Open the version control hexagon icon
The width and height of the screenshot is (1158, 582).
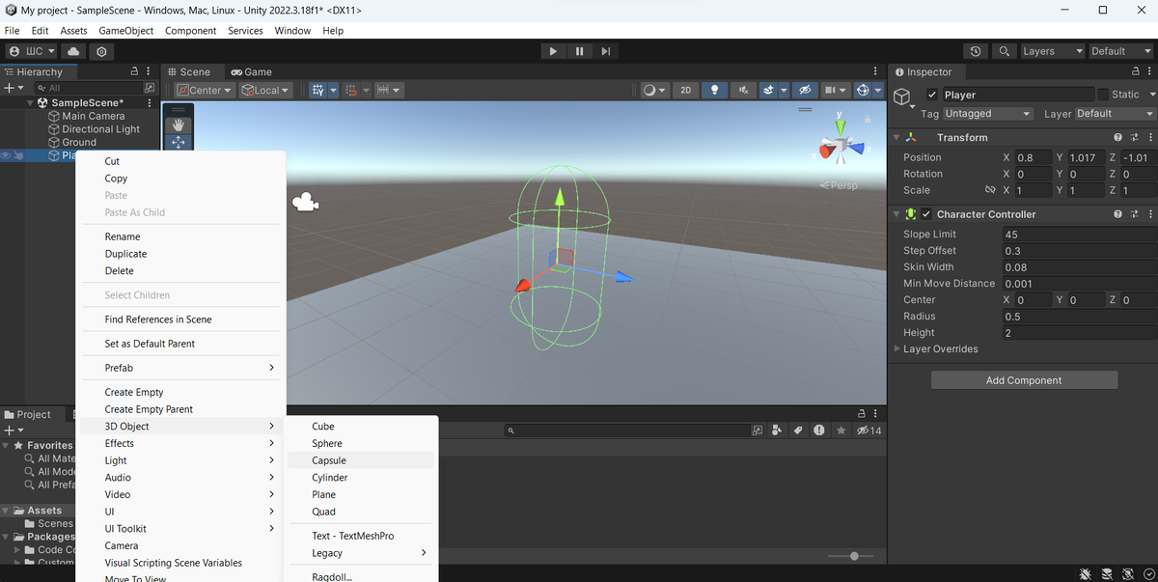[x=101, y=51]
